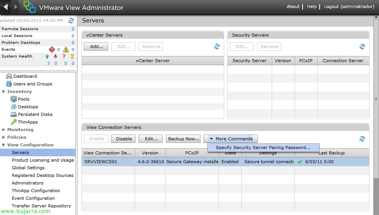This screenshot has width=379, height=215.
Task: Click the browser back arrow icon
Action: 6,7
